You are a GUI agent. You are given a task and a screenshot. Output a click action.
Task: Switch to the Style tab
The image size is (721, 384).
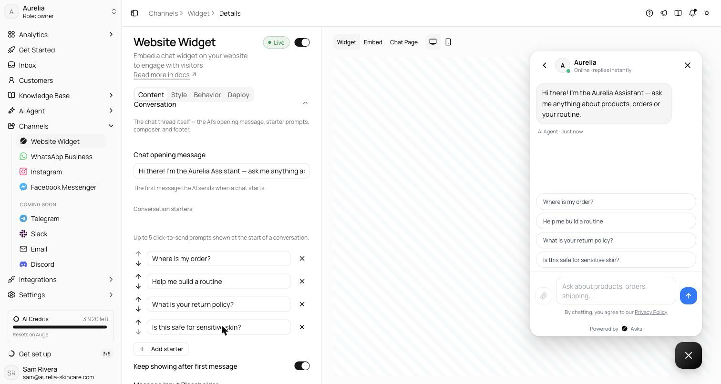click(179, 95)
